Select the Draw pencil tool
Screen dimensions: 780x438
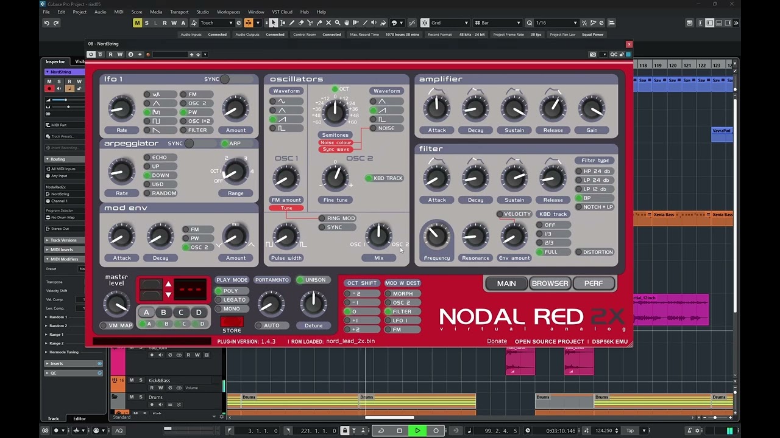(292, 23)
